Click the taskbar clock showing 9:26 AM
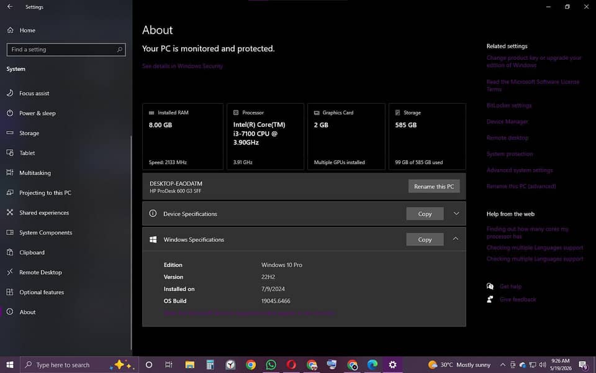 [x=561, y=365]
